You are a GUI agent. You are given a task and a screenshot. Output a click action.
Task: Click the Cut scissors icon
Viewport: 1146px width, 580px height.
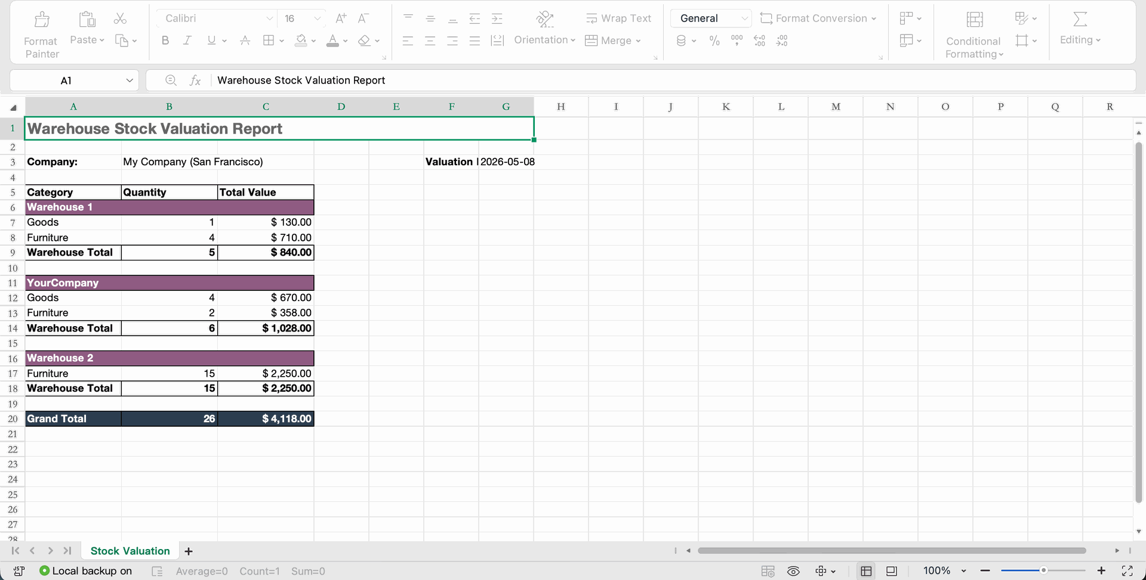(x=120, y=18)
